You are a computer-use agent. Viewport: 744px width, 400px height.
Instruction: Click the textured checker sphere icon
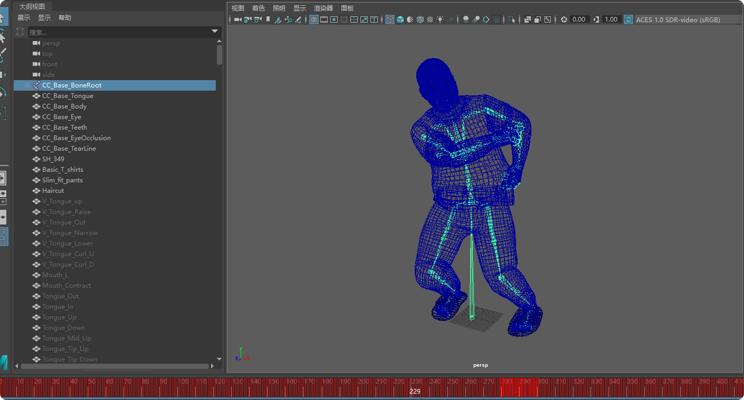click(430, 20)
